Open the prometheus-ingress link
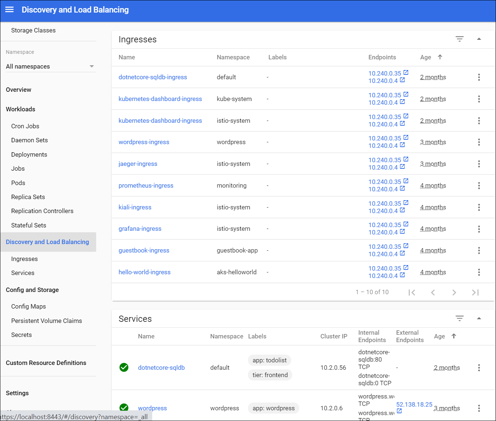This screenshot has width=496, height=421. click(x=146, y=185)
